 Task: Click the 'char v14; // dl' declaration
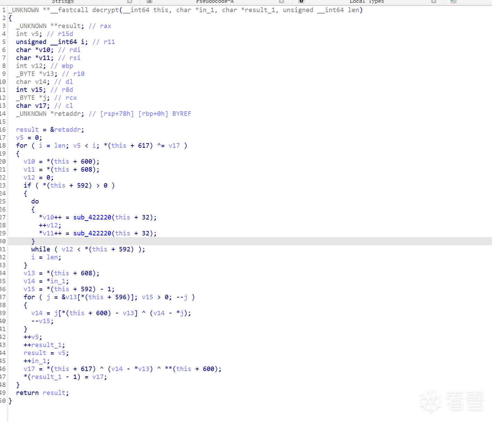pos(44,82)
